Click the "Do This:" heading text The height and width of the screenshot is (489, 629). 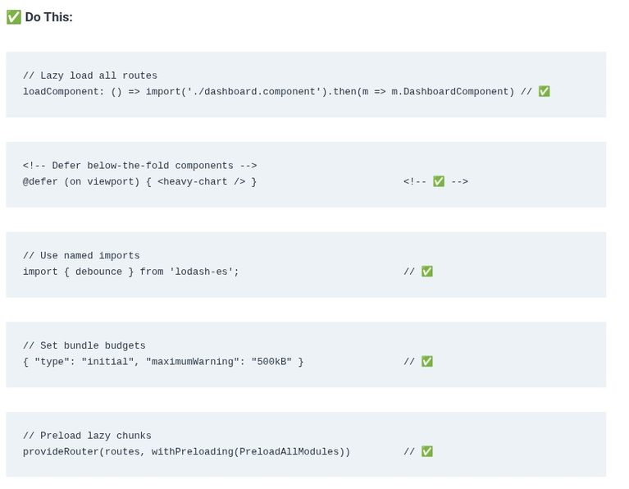coord(49,17)
